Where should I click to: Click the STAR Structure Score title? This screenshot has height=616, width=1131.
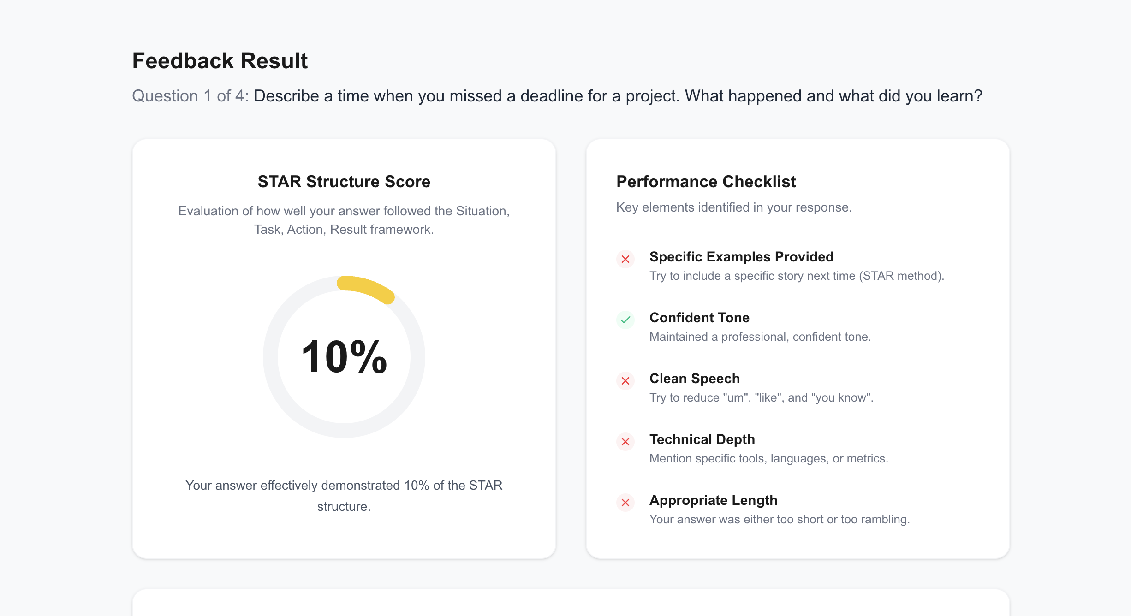pos(344,182)
